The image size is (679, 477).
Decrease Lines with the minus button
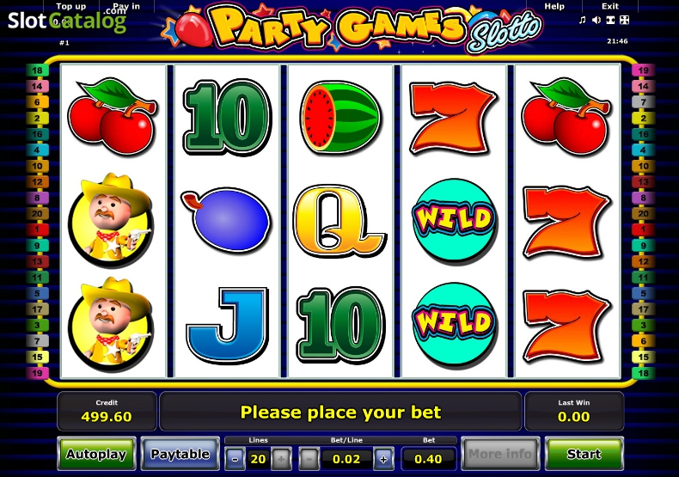pos(236,459)
